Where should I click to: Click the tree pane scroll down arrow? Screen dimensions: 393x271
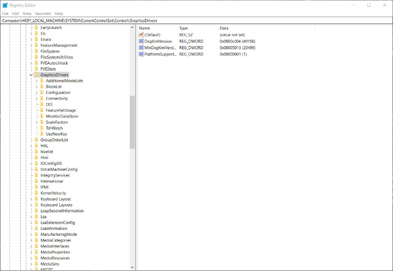point(132,267)
